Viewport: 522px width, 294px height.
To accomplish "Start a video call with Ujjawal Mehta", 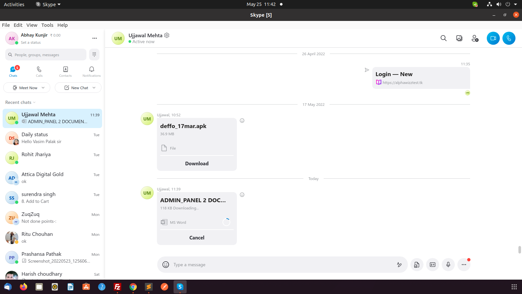I will click(x=493, y=38).
